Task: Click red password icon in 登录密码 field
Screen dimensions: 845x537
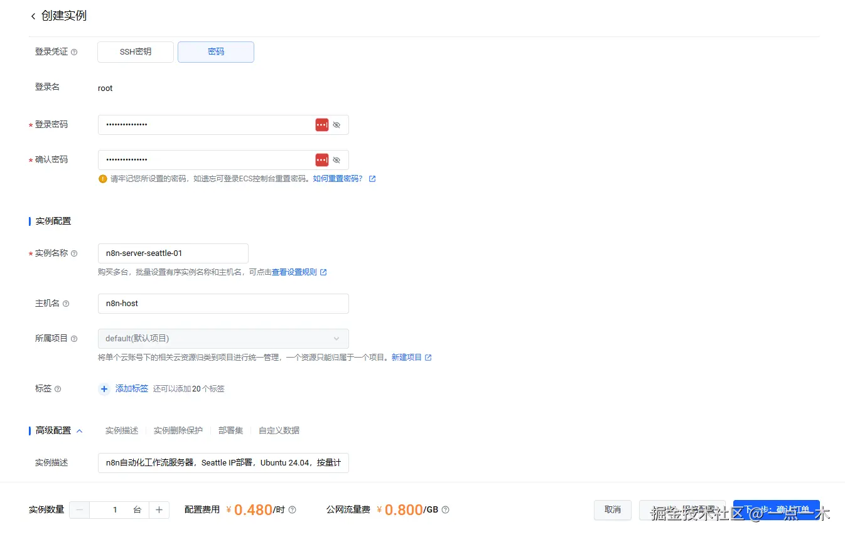Action: click(x=321, y=124)
